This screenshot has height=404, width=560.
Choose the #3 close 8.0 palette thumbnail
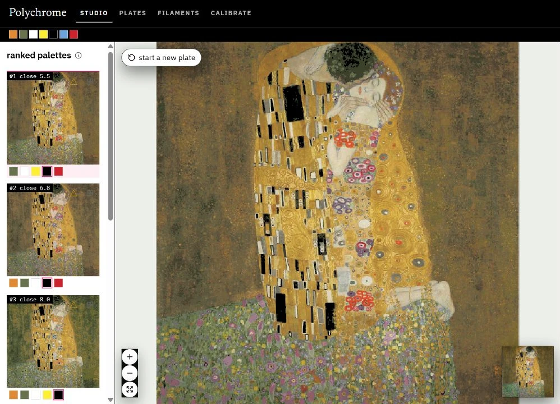pos(53,341)
